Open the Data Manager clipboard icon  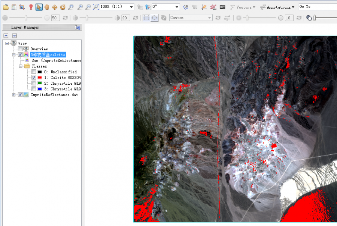tap(14, 7)
